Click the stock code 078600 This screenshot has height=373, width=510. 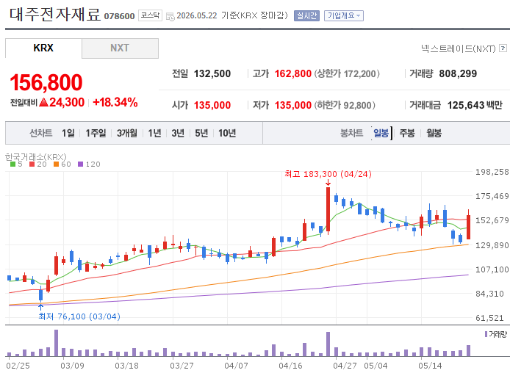(119, 16)
